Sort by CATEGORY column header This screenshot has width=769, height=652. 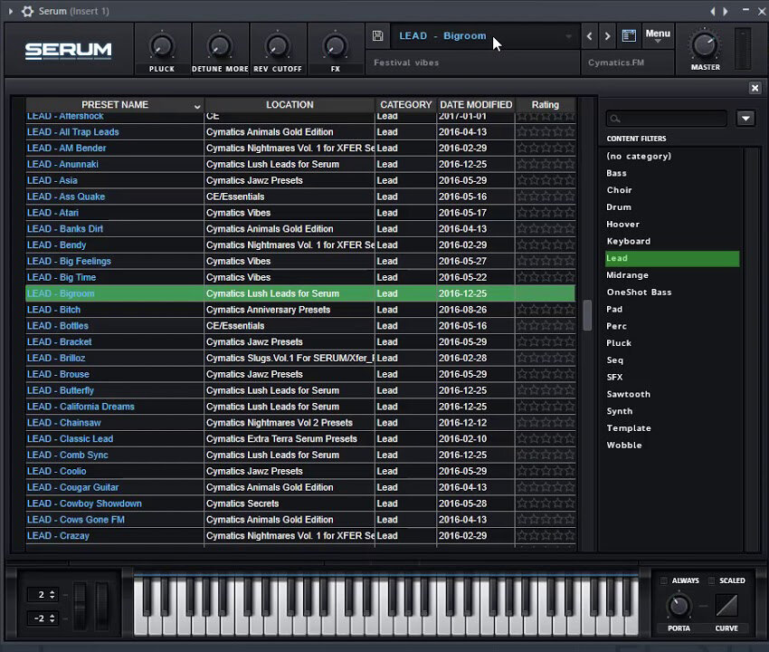point(405,104)
